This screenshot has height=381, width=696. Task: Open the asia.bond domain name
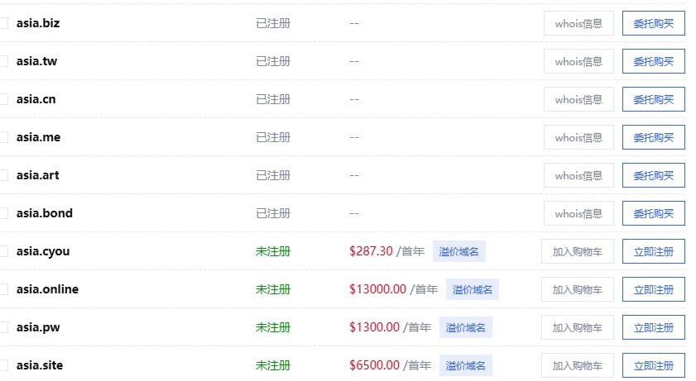45,213
